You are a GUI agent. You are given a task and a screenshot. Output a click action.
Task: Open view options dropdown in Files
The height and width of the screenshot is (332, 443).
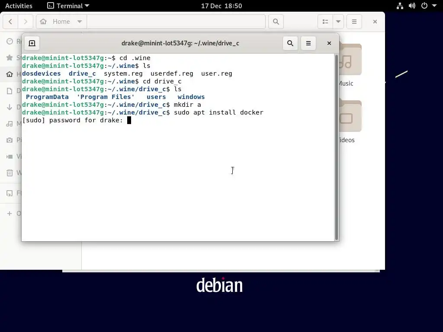338,22
